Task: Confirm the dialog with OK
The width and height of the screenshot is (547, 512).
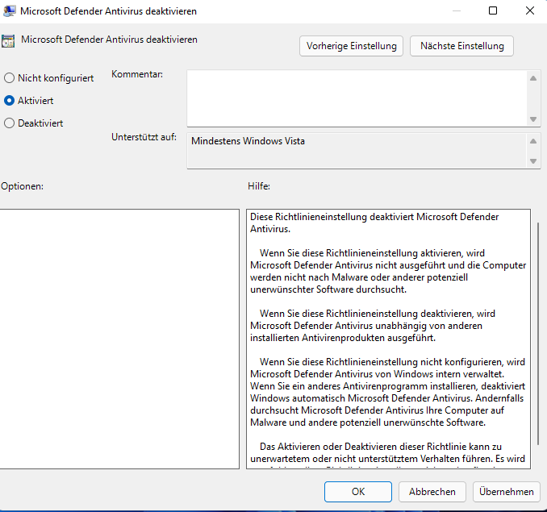Action: coord(358,491)
